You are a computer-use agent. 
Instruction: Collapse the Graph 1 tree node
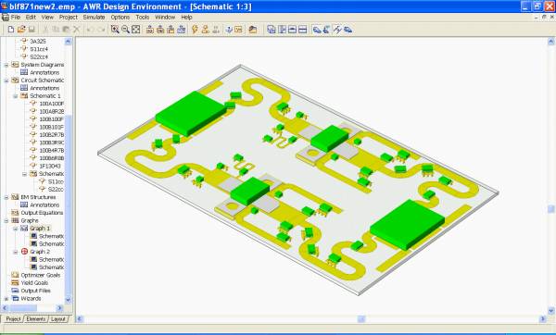pyautogui.click(x=15, y=229)
